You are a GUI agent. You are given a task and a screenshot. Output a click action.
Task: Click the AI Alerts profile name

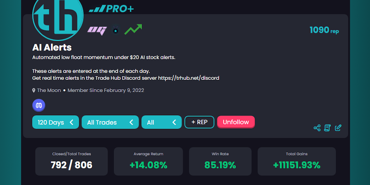[x=52, y=47]
